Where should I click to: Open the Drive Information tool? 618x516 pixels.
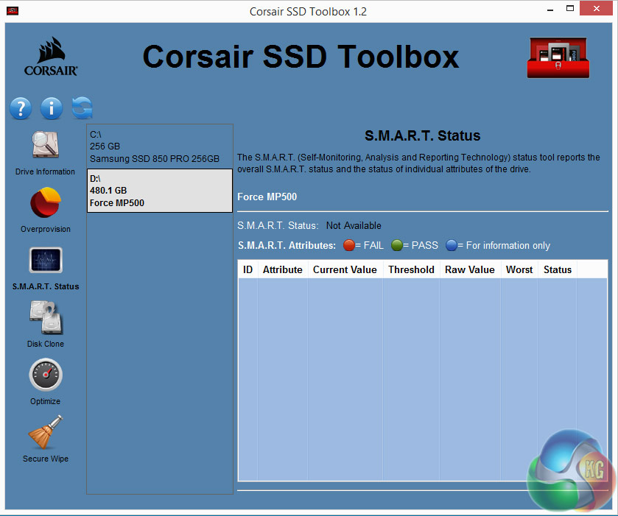click(45, 146)
